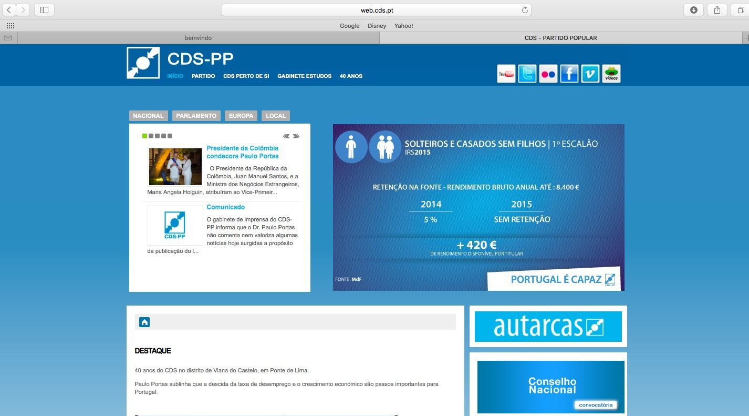749x416 pixels.
Task: Click '40 anos do CDS no distrito' text
Action: coord(222,370)
